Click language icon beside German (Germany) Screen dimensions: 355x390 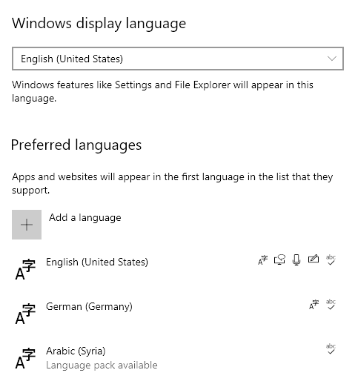pos(25,314)
